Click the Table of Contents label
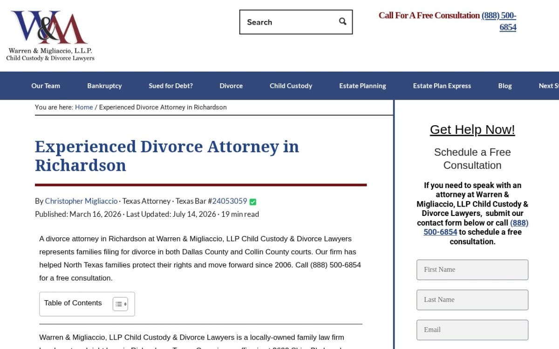Screen dimensions: 559x349 coord(73,303)
